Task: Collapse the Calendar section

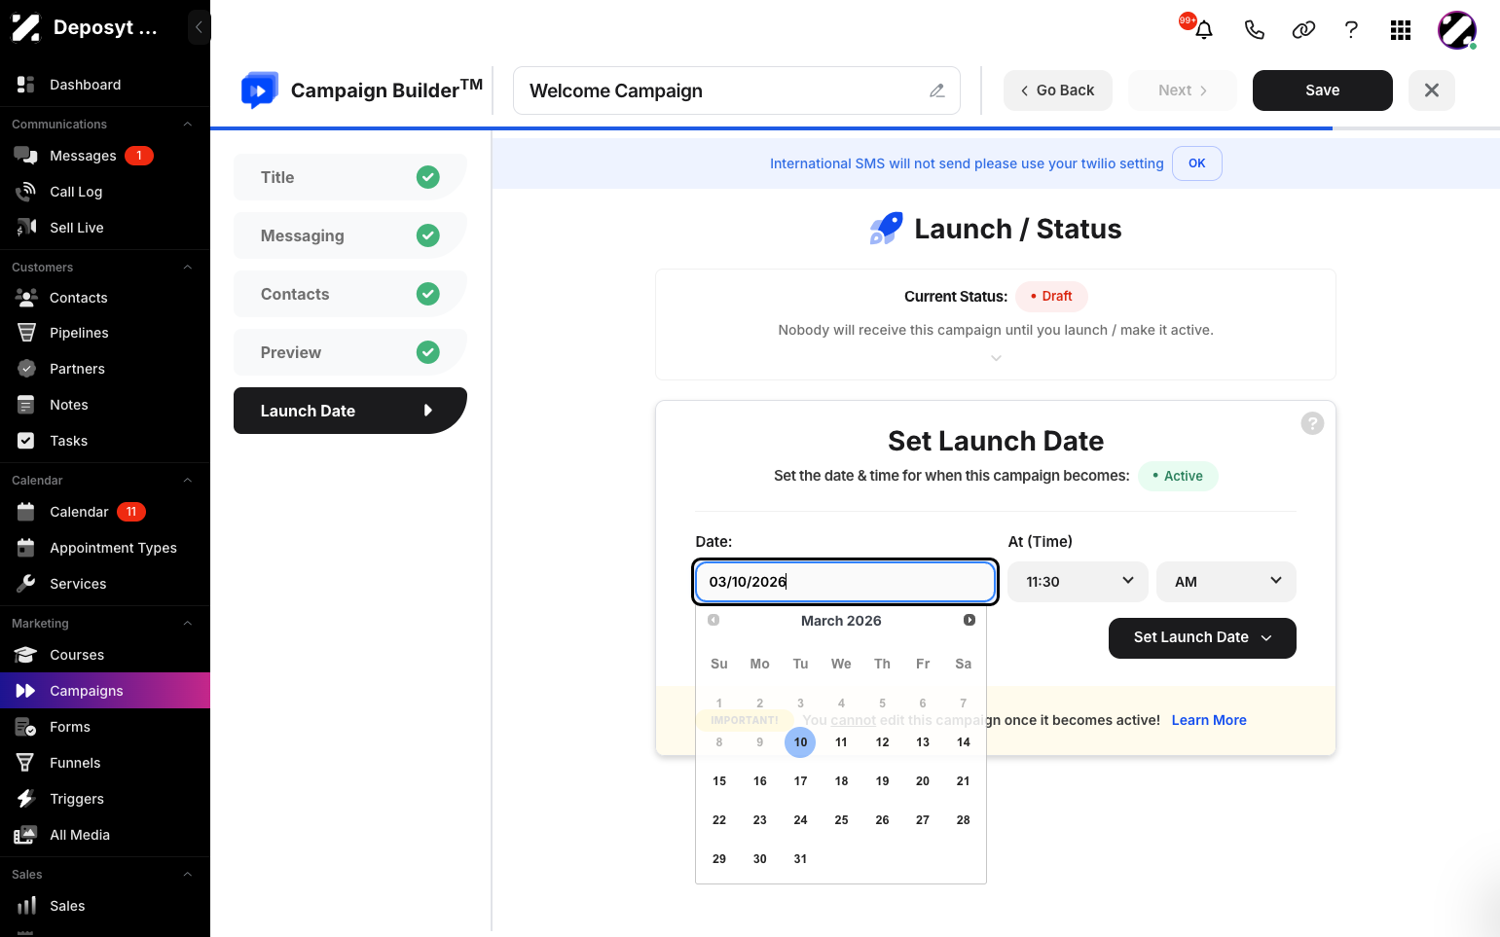Action: (x=188, y=480)
